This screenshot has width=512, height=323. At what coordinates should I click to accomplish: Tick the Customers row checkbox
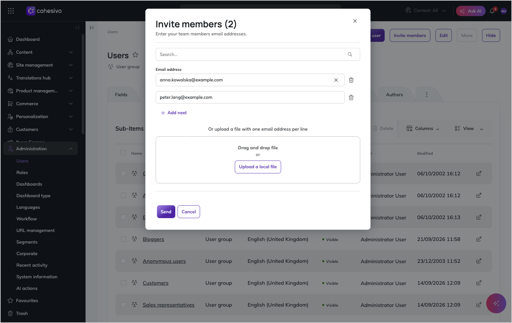tap(123, 283)
